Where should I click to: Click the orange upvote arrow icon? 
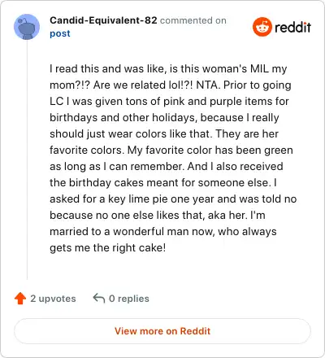click(x=20, y=299)
